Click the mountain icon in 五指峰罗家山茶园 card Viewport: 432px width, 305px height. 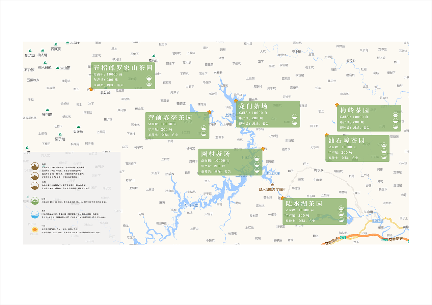tap(149, 78)
